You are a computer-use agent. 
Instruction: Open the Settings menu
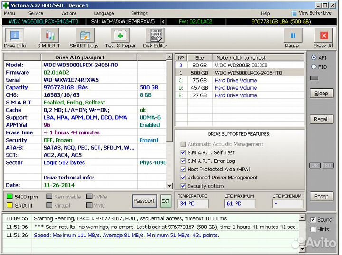tap(139, 13)
